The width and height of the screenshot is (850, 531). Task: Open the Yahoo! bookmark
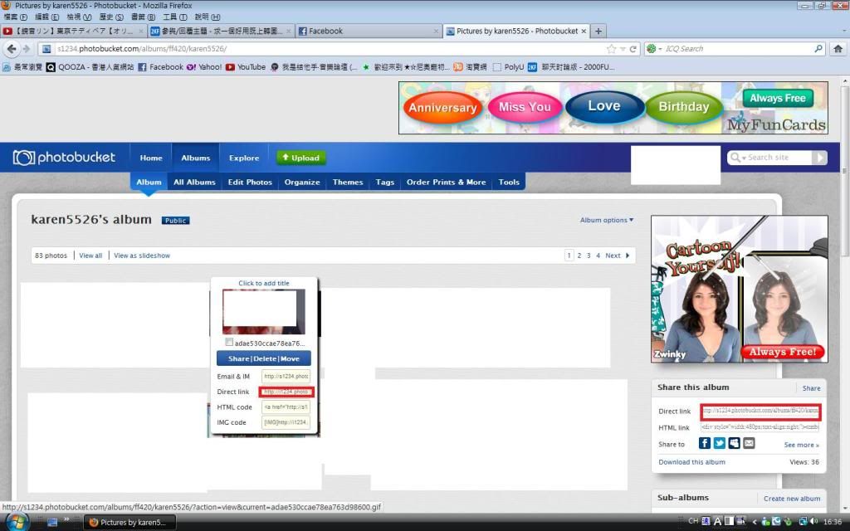point(204,67)
